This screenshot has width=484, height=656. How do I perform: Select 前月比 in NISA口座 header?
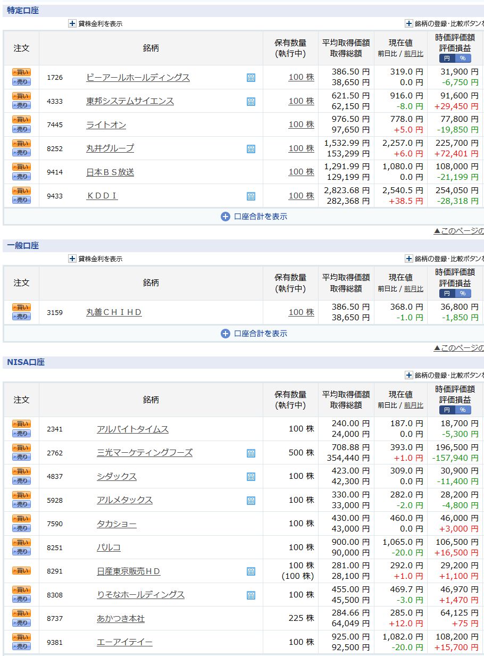click(414, 405)
